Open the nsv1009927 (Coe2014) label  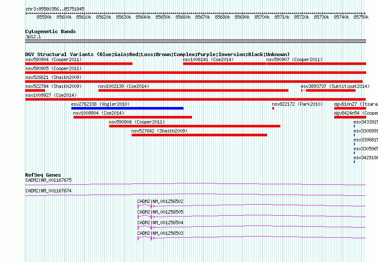[x=51, y=95]
